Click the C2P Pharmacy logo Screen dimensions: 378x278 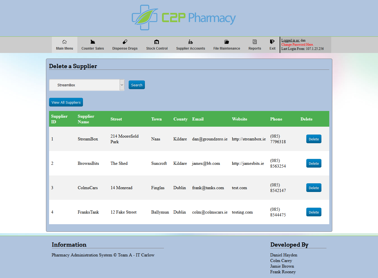click(x=184, y=18)
